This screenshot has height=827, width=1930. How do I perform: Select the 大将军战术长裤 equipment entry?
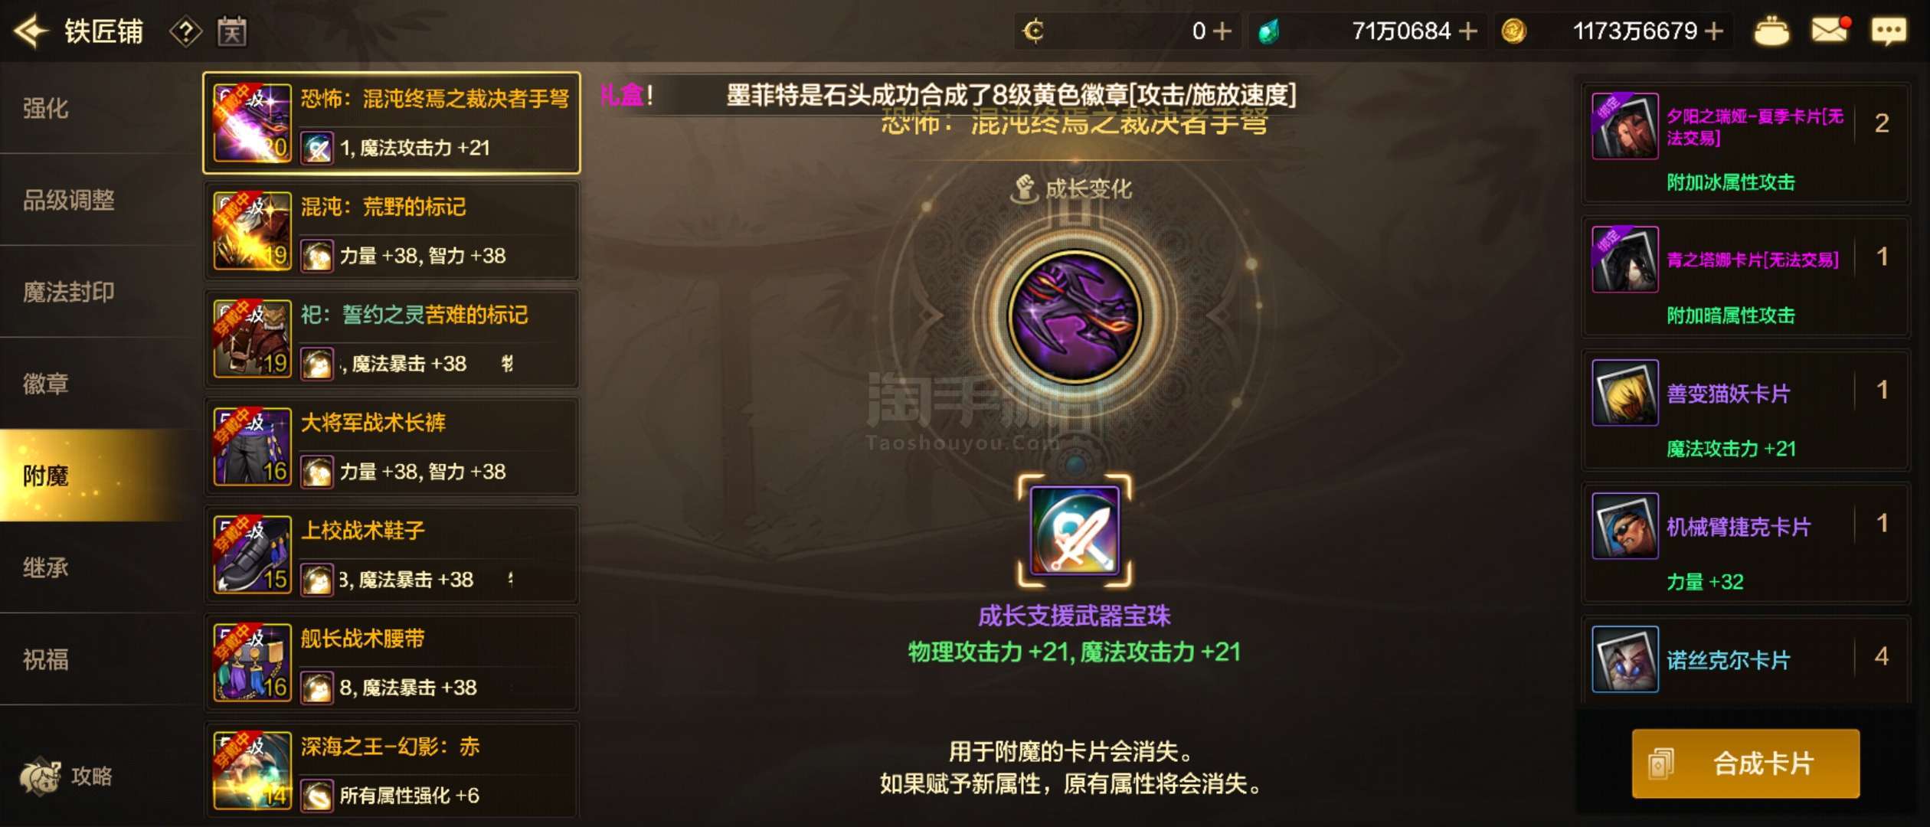(x=391, y=447)
